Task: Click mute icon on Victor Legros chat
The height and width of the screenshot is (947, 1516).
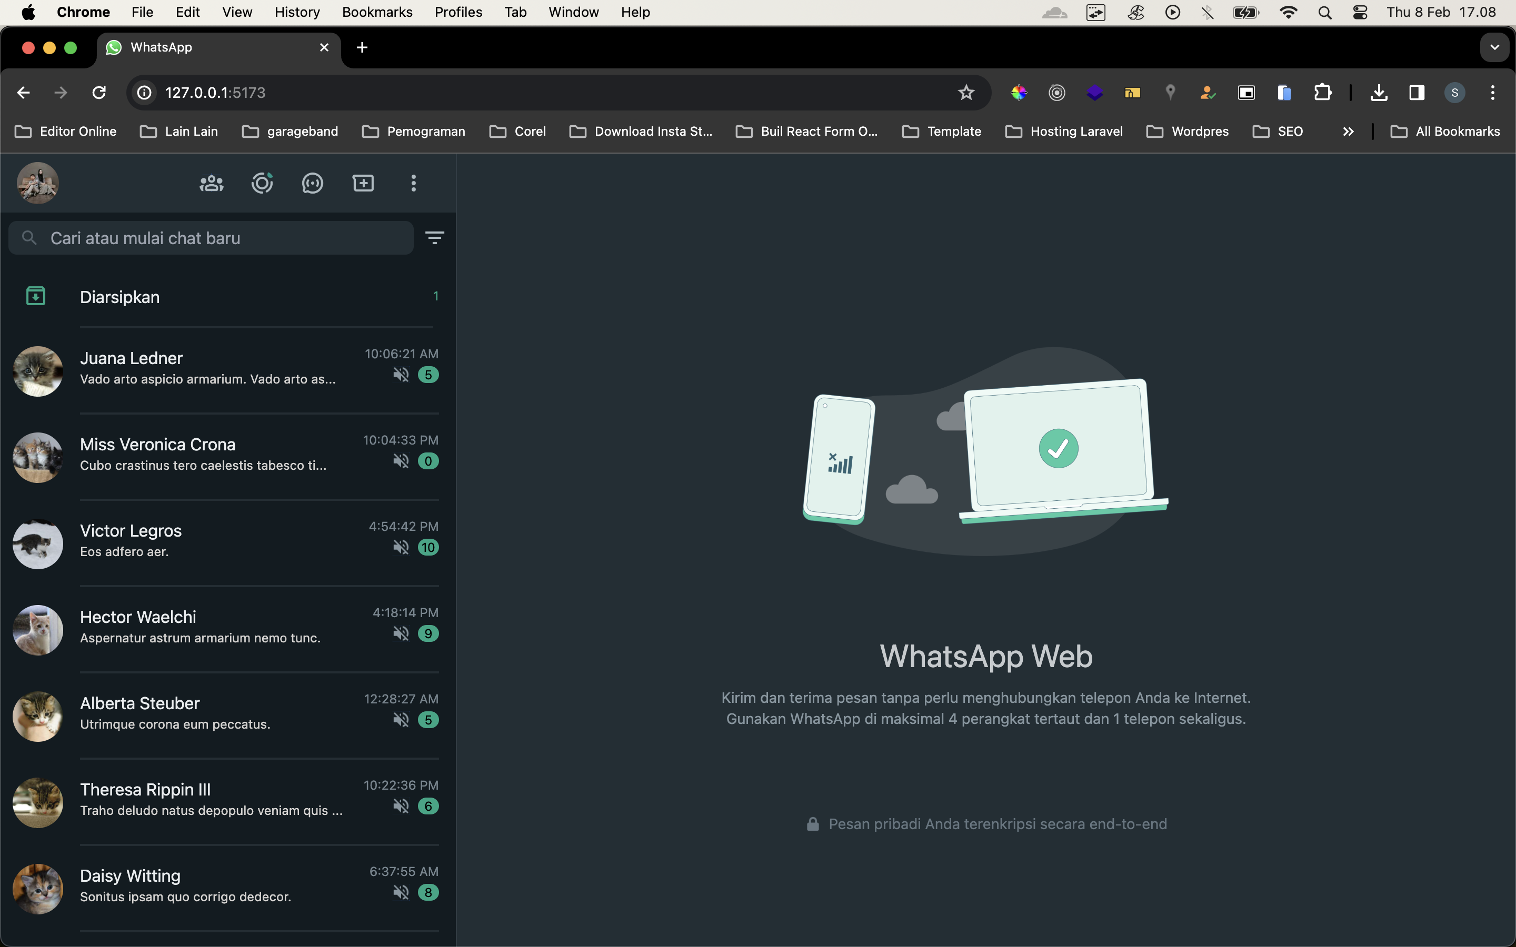Action: (401, 547)
